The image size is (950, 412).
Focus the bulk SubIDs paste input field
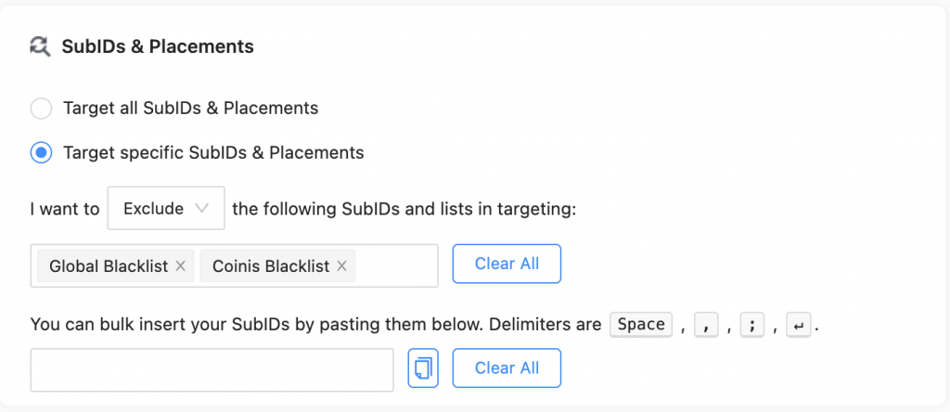[x=212, y=369]
